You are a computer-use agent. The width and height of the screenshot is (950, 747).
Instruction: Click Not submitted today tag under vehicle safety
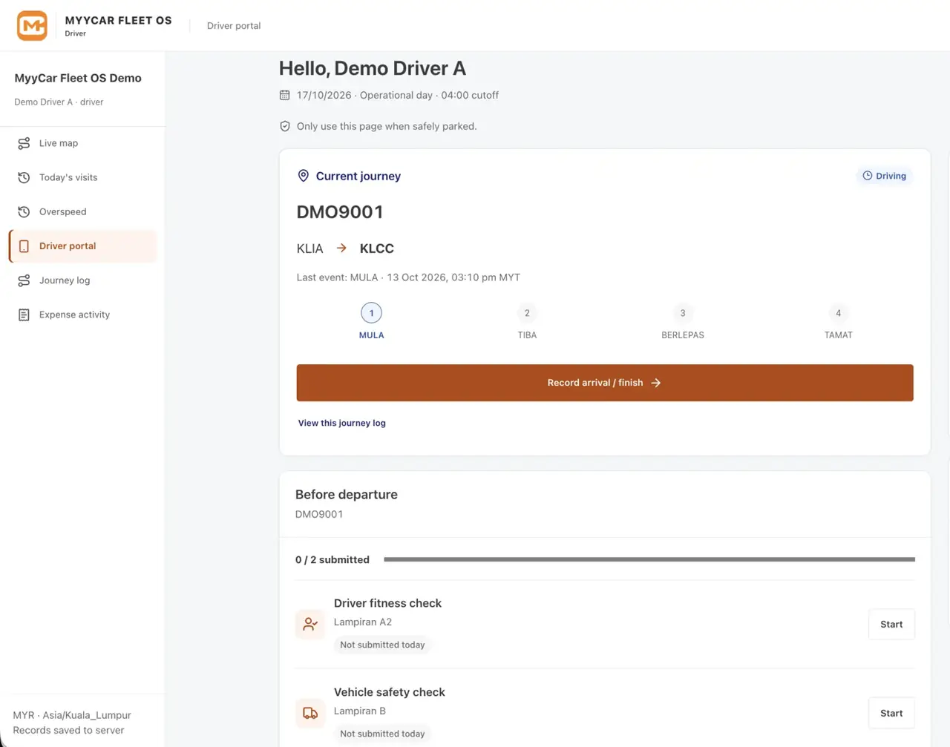(382, 734)
